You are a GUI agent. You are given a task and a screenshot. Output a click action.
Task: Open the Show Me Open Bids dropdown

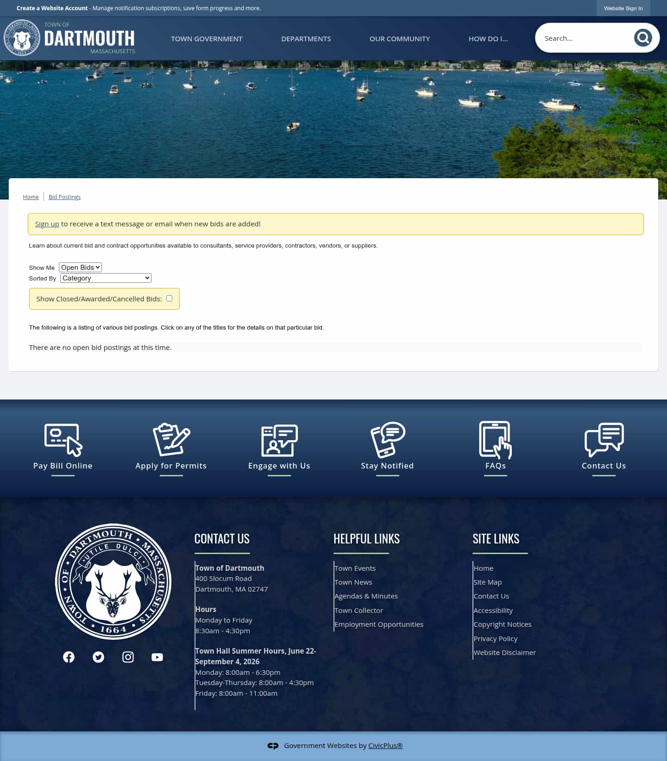tap(80, 268)
